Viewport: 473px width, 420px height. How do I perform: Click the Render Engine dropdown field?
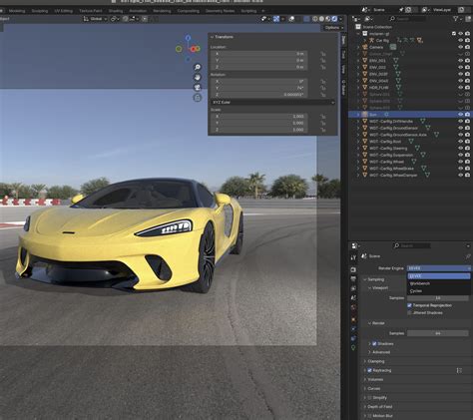439,268
